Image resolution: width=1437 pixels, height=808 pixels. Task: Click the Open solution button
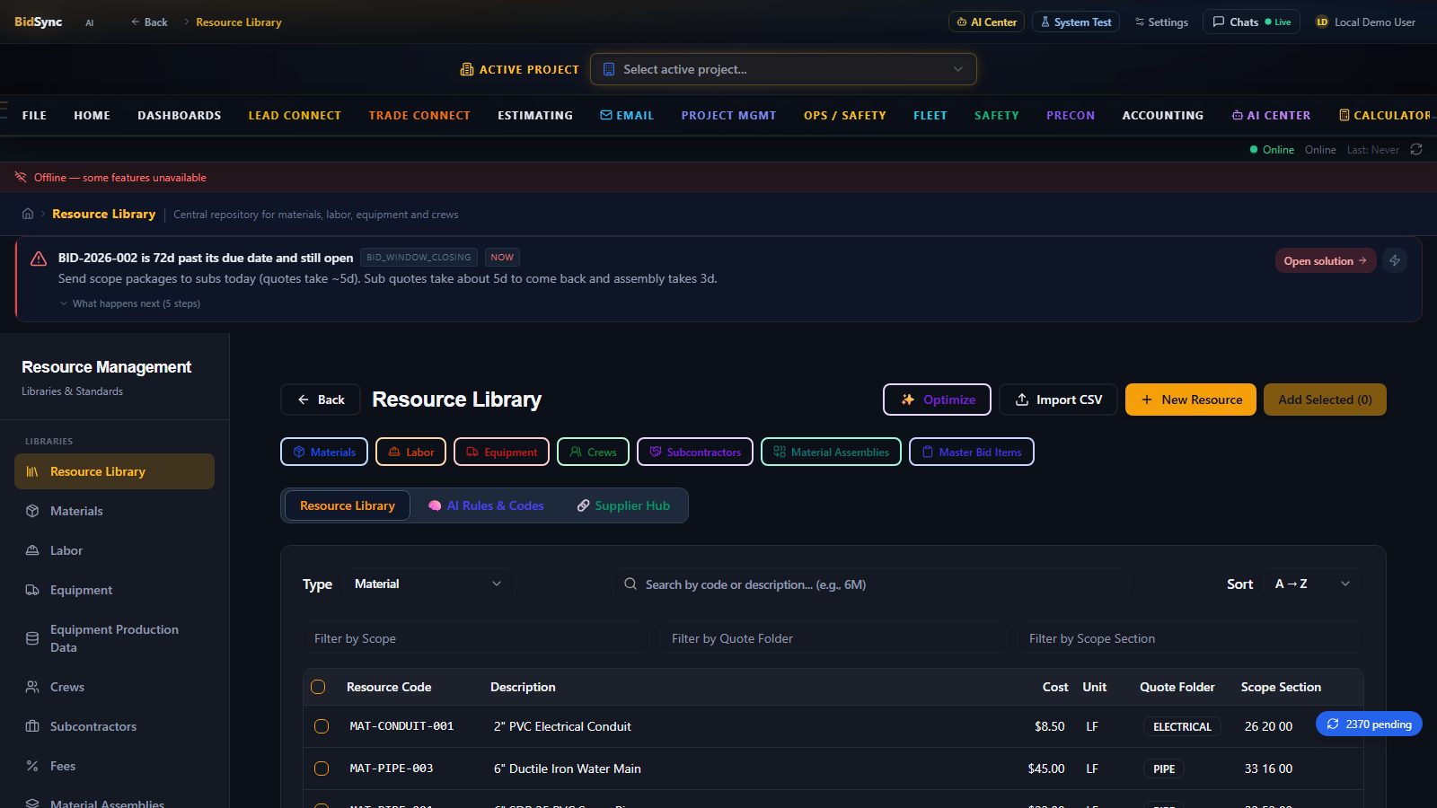(x=1325, y=260)
